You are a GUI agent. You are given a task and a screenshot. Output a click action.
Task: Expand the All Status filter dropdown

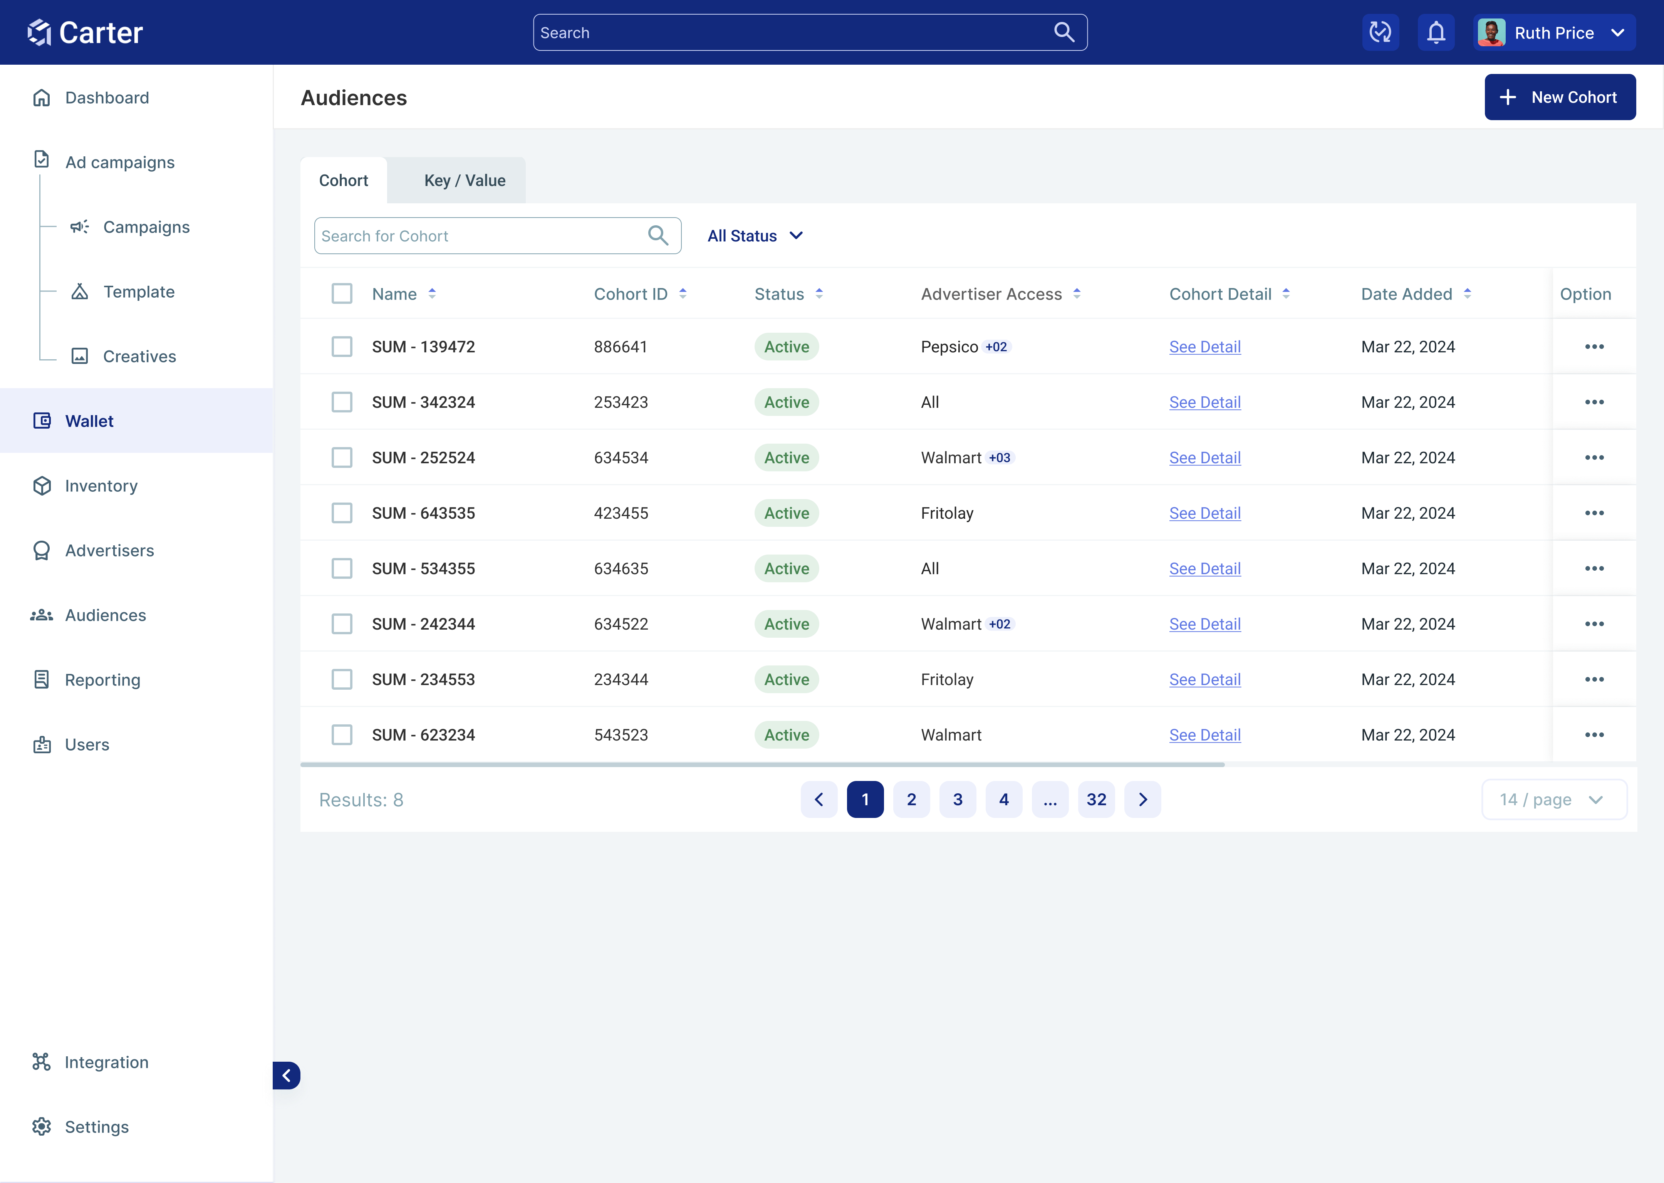(755, 236)
